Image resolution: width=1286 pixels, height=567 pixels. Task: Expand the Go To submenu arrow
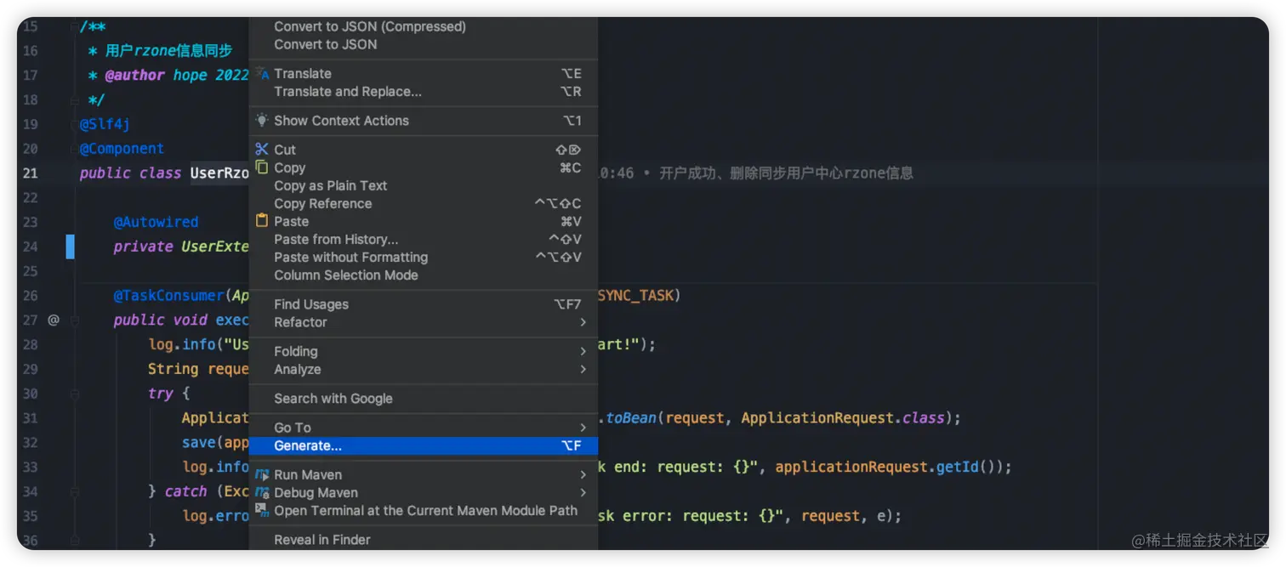click(x=583, y=428)
